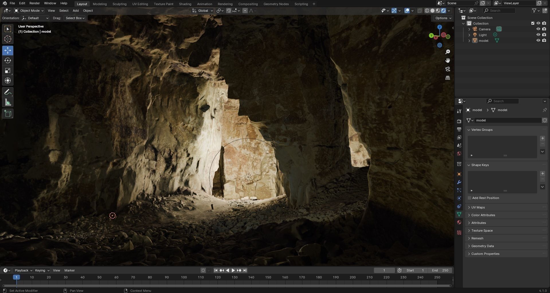Select the Rotate tool
Image resolution: width=550 pixels, height=293 pixels.
8,60
